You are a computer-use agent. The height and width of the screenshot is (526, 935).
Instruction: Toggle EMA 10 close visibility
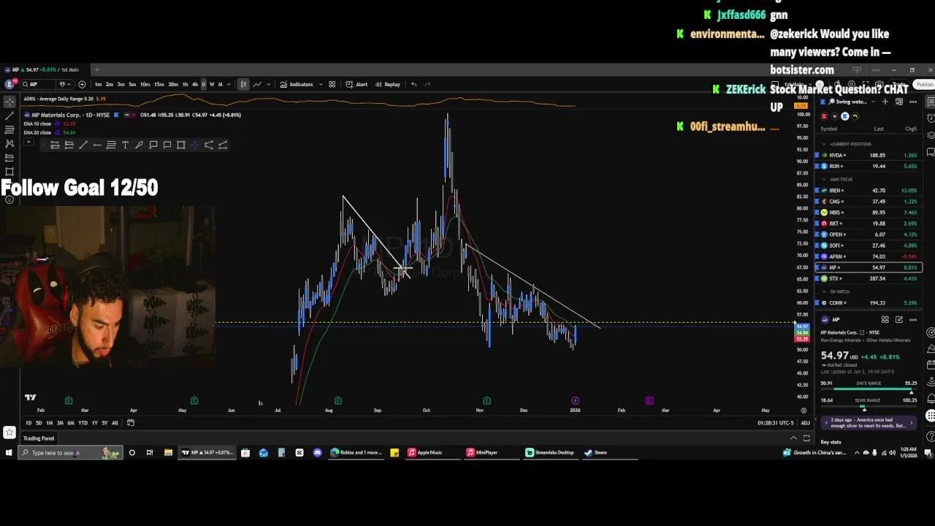[56, 123]
